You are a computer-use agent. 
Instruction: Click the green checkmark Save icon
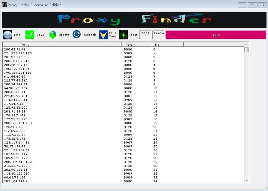pos(30,35)
